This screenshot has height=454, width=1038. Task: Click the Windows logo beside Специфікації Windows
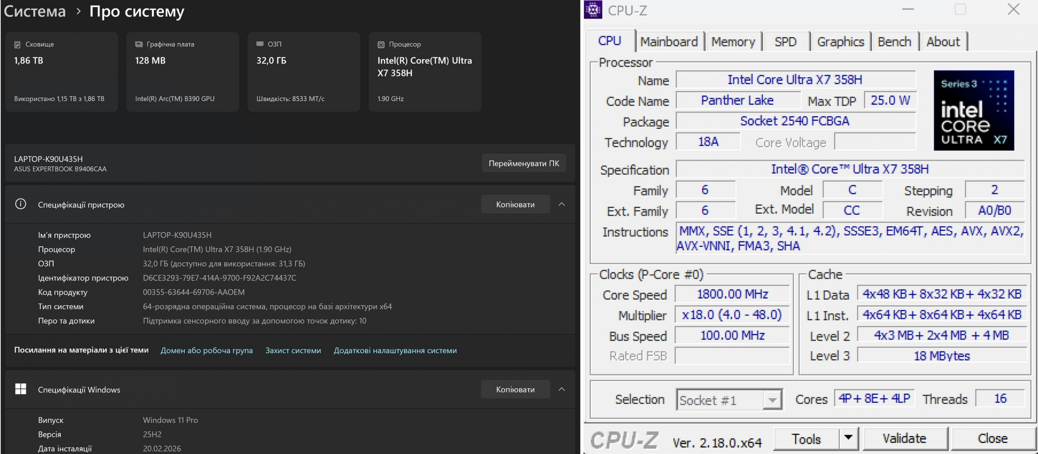pos(21,389)
